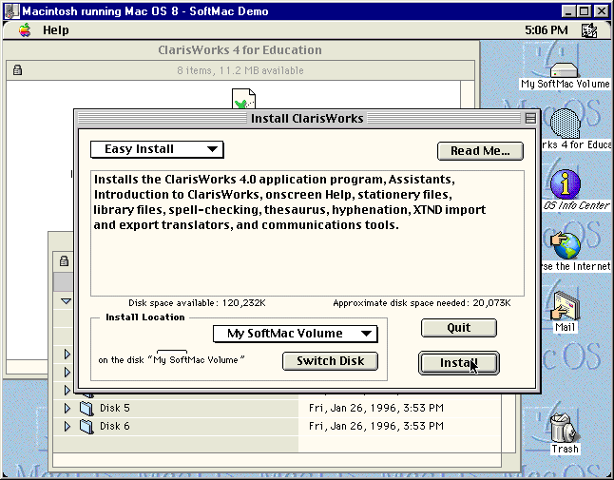
Task: Open the Easy Install dropdown
Action: [157, 149]
